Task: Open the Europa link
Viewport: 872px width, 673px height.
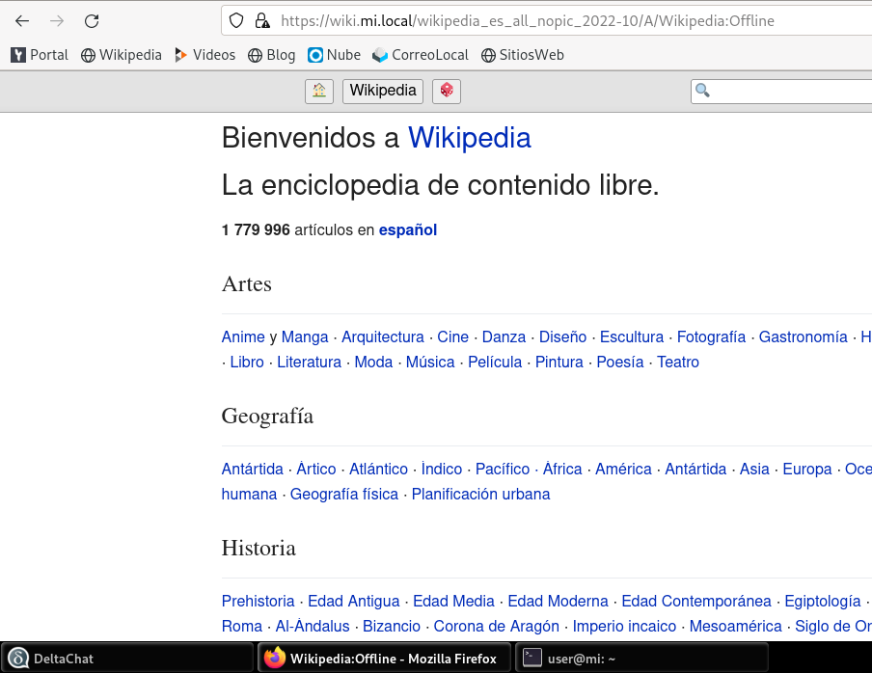Action: tap(807, 469)
